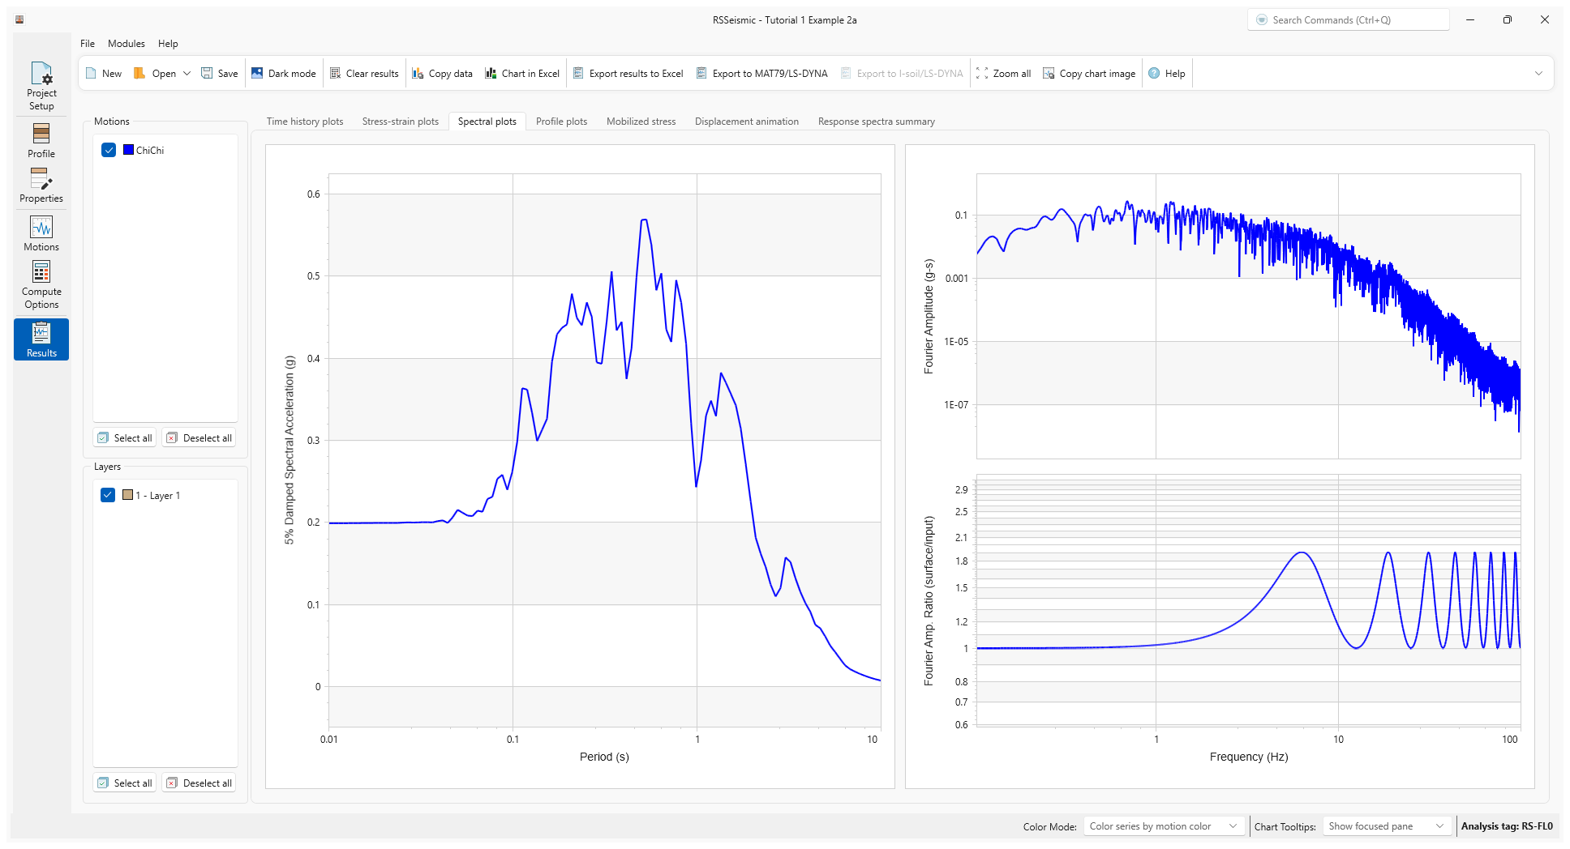Screen dimensions: 1570x849
Task: Click the 'Period (s)' axis label
Action: point(604,757)
